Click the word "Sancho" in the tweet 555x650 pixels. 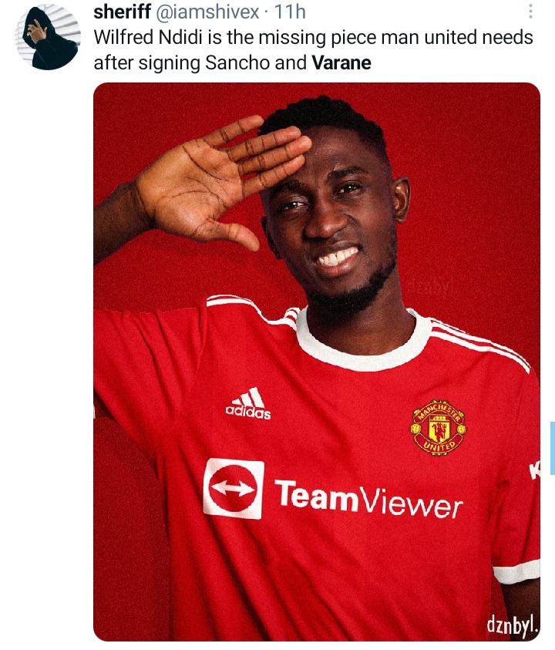[x=238, y=63]
